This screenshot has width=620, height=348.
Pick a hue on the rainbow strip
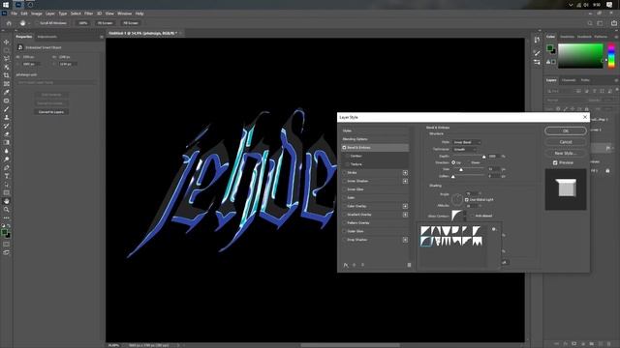[x=611, y=56]
